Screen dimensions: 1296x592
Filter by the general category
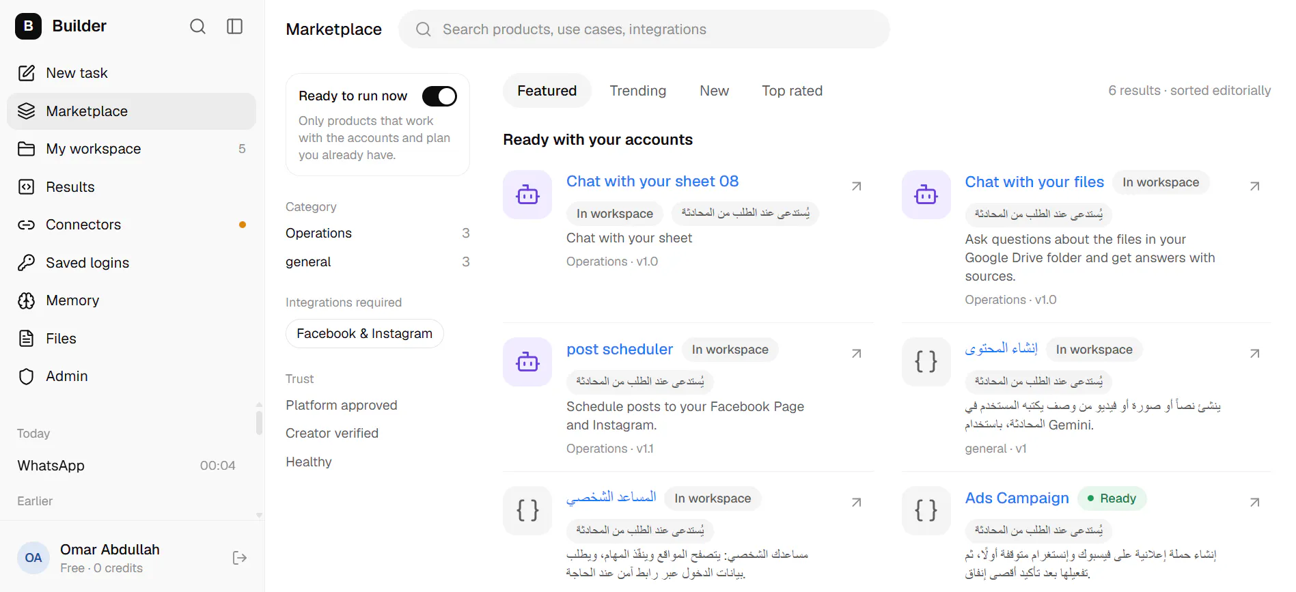(378, 262)
